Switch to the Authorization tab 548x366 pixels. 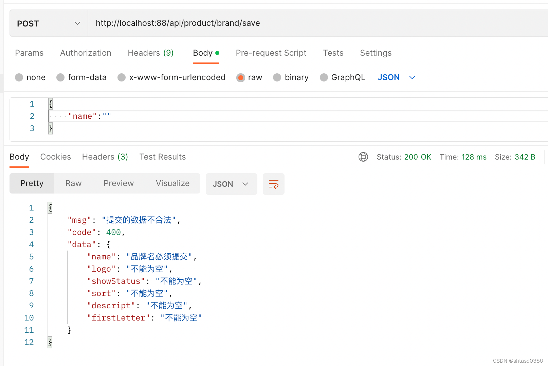[86, 53]
